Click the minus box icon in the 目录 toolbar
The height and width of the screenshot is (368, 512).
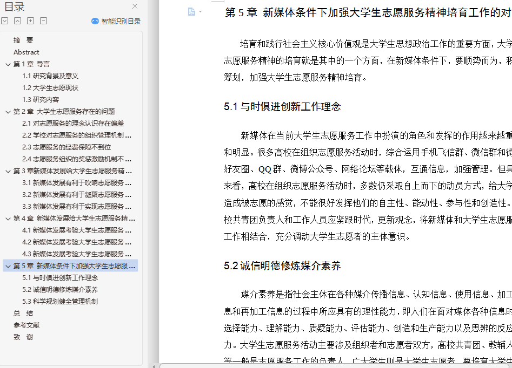pyautogui.click(x=43, y=21)
